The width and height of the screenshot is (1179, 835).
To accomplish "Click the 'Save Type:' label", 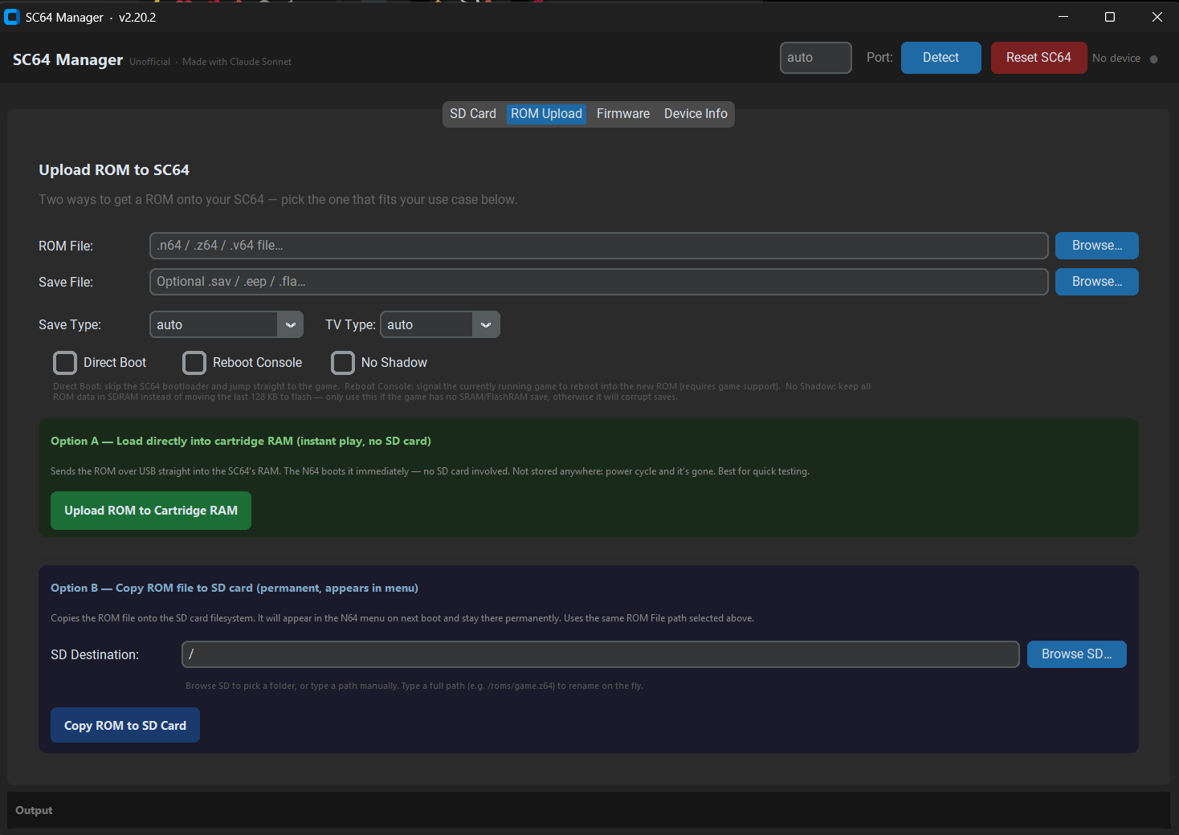I will click(70, 325).
